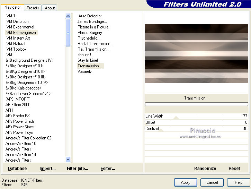This screenshot has width=251, height=189.
Task: Select VM Instant Art category
Action: (18, 38)
